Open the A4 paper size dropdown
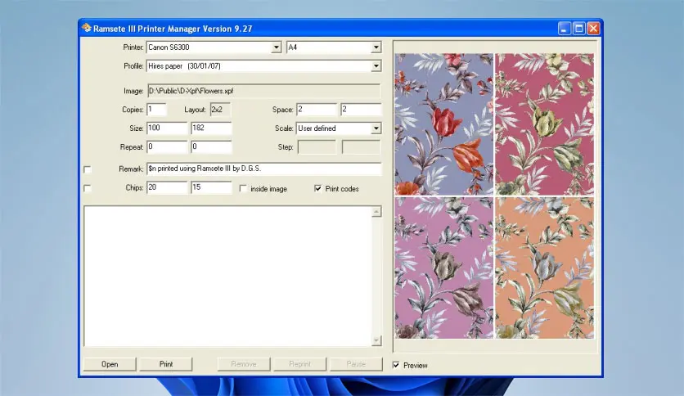684x396 pixels. point(376,47)
